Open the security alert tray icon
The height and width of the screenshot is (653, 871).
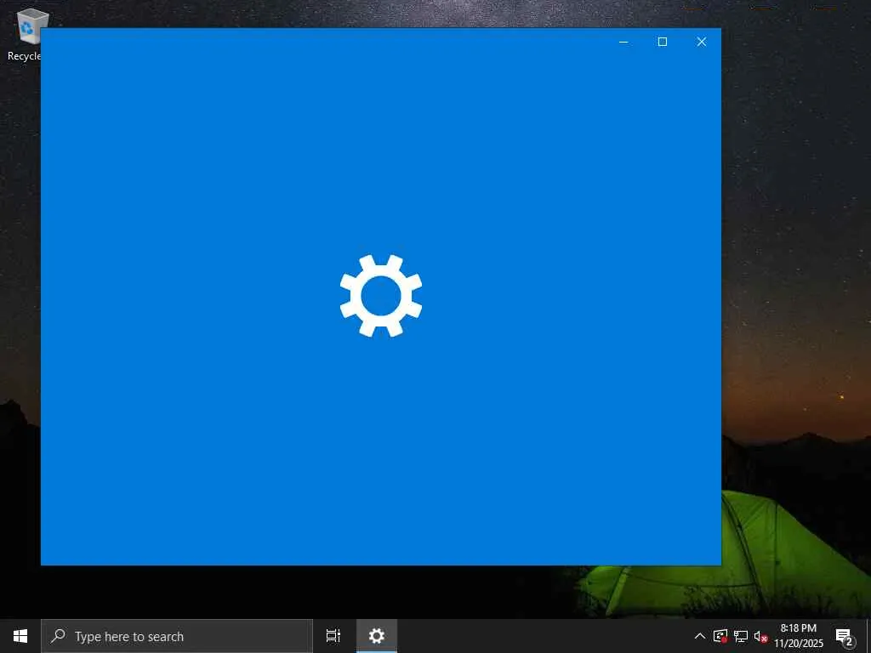point(720,636)
